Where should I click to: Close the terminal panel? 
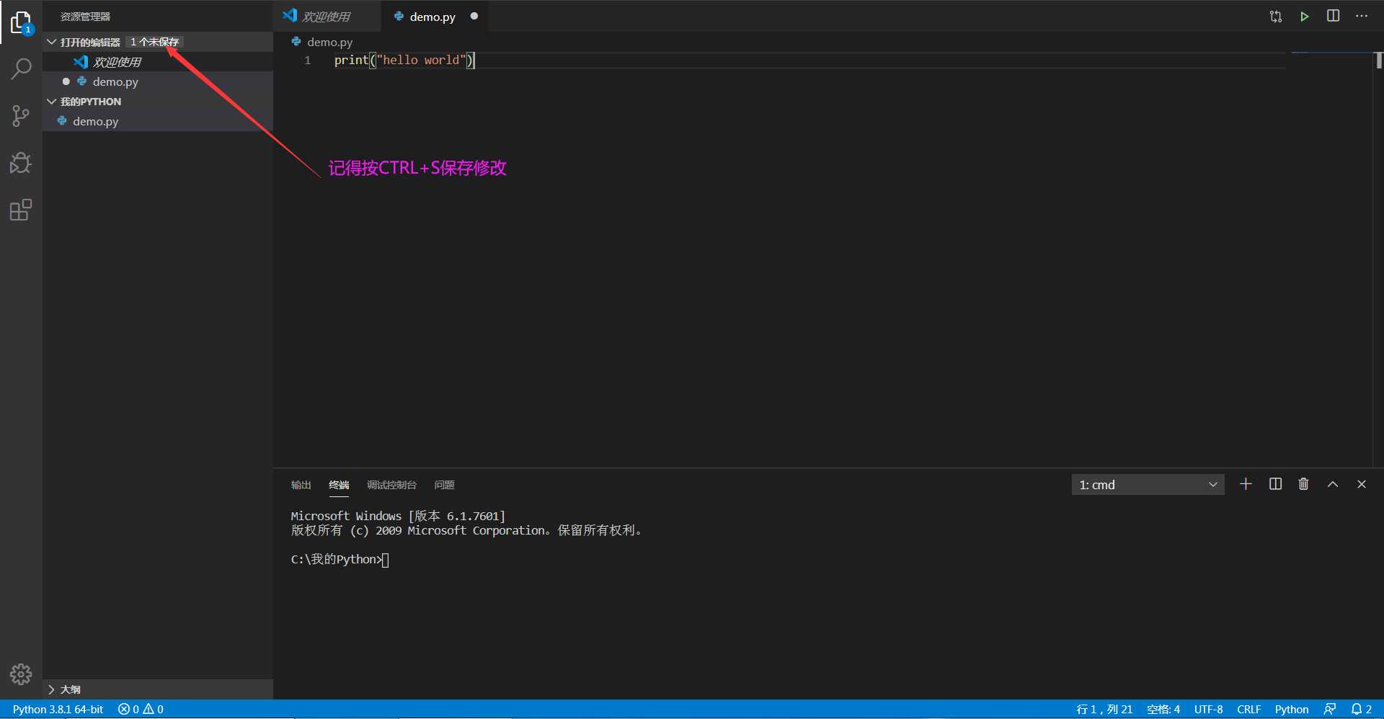1362,484
